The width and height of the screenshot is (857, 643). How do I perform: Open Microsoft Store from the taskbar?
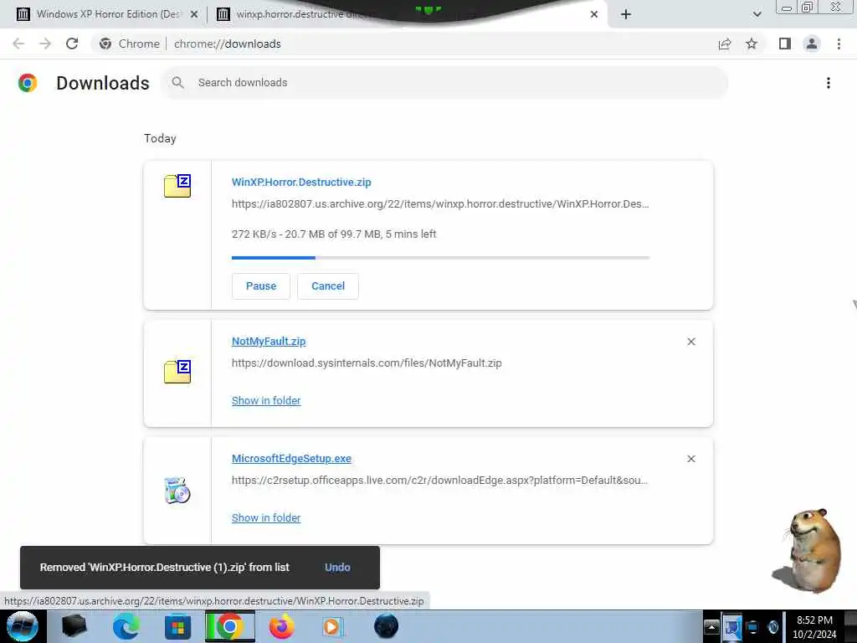tap(177, 626)
